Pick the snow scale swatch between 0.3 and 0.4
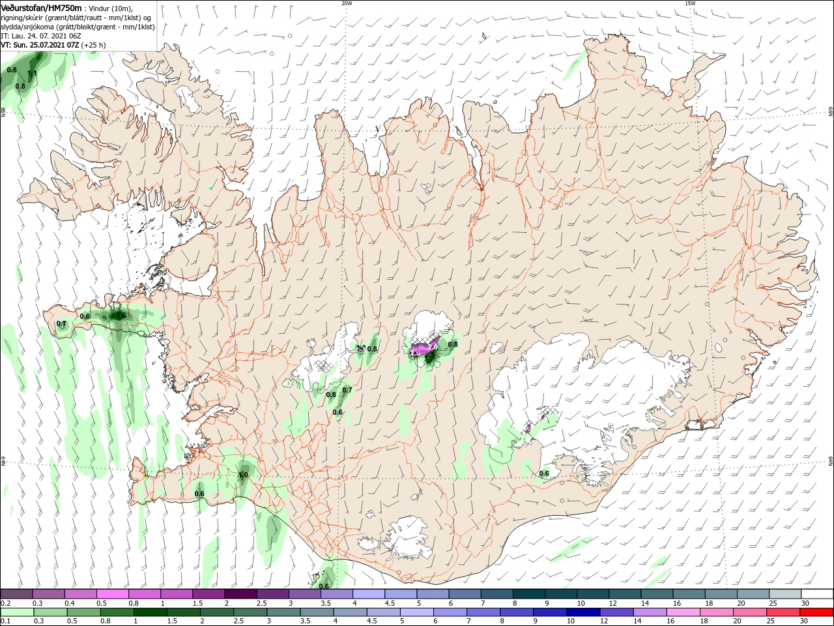834x626 pixels. [x=49, y=594]
